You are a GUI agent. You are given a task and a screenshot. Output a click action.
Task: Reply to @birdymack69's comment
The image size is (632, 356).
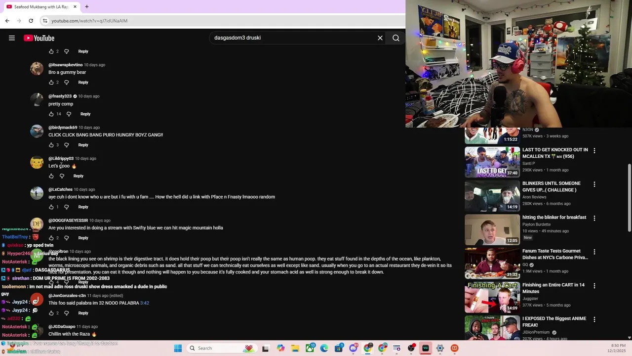(x=83, y=145)
